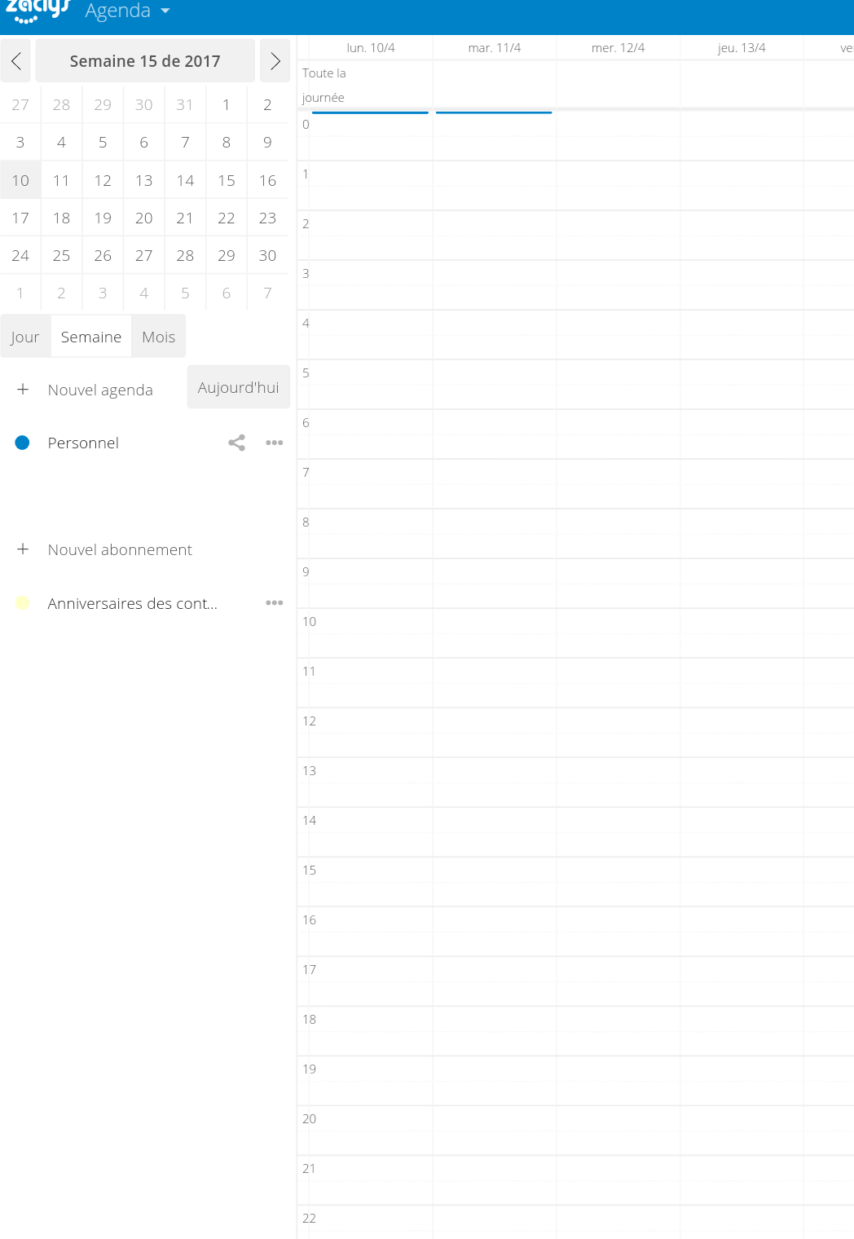
Task: Click the plus icon beside Nouvel abonnement
Action: click(x=23, y=549)
